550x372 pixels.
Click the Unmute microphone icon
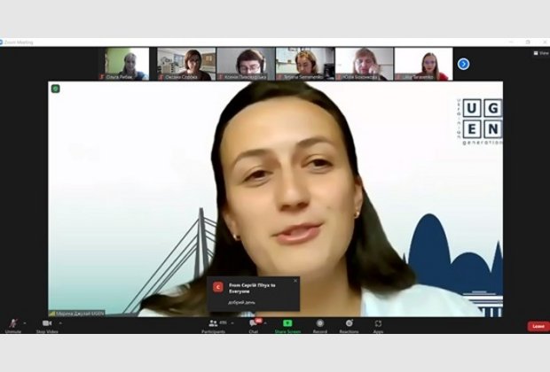[x=13, y=323]
